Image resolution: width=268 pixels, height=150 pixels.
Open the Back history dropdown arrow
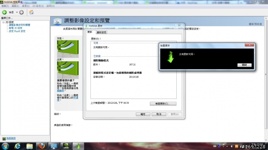[17, 12]
